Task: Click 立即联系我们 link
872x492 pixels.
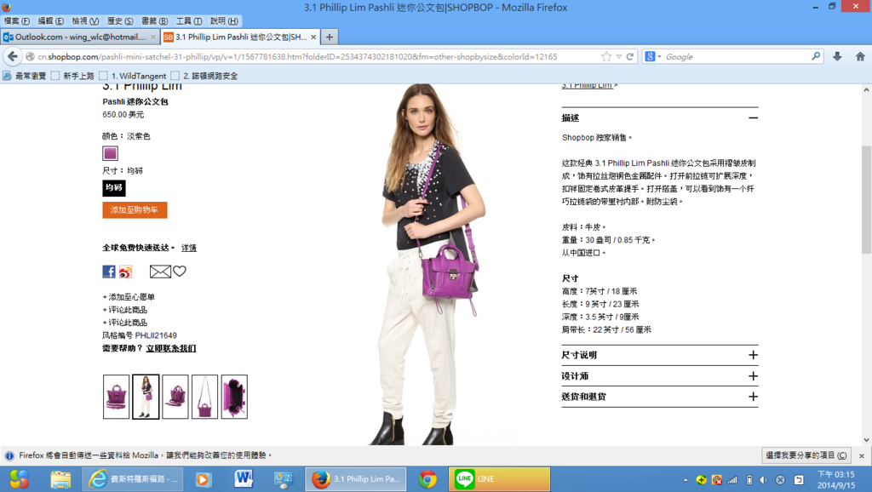Action: pyautogui.click(x=170, y=348)
